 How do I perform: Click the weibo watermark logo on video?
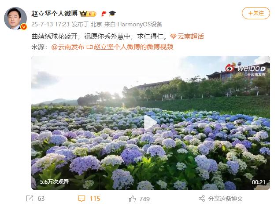(245, 68)
